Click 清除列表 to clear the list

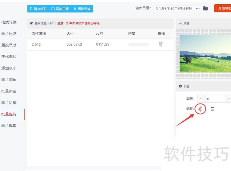[82, 9]
